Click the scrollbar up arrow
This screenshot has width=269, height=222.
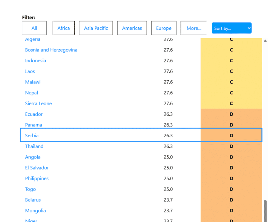click(265, 41)
